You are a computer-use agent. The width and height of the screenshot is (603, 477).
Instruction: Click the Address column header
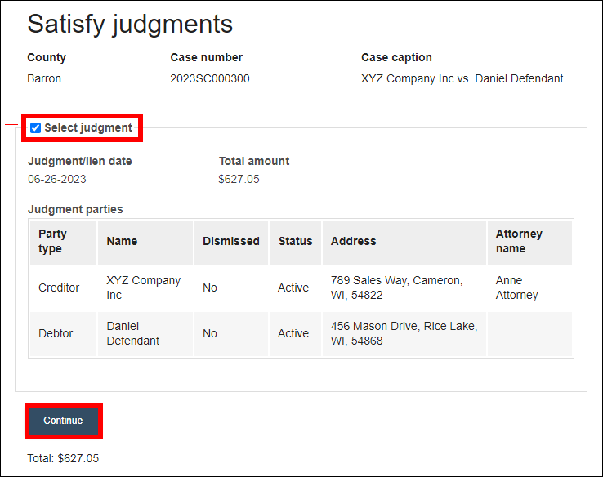pyautogui.click(x=353, y=241)
